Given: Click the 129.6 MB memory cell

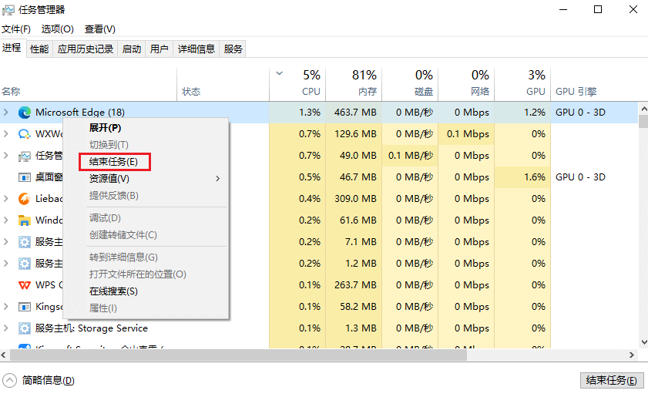Looking at the screenshot, I should [354, 134].
